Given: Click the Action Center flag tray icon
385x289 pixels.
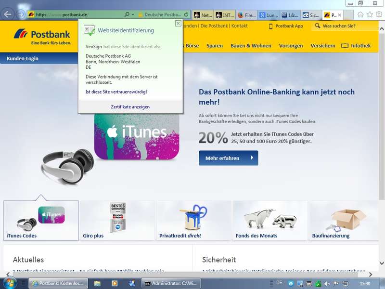Looking at the screenshot, I should (336, 284).
